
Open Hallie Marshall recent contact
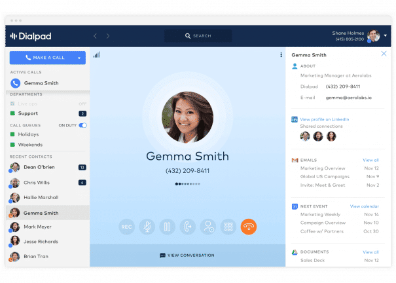[x=48, y=198]
